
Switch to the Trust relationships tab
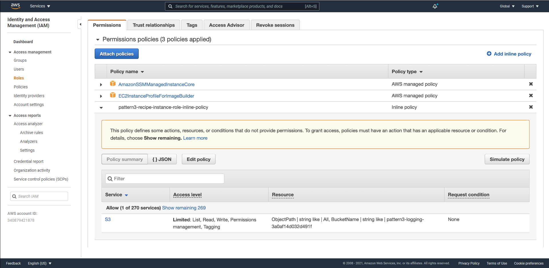tap(154, 25)
